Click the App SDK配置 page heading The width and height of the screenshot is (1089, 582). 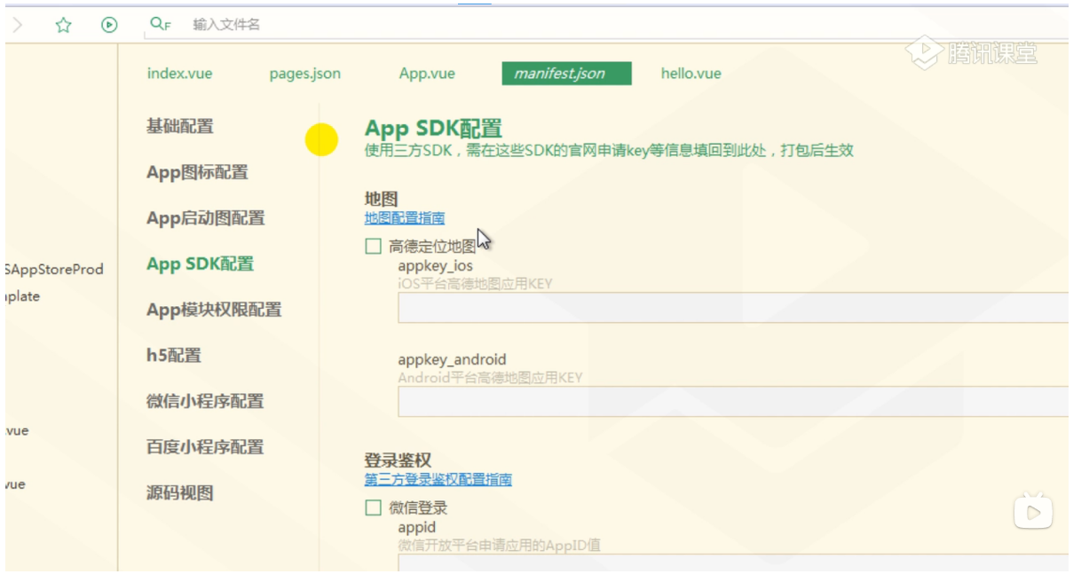click(434, 129)
